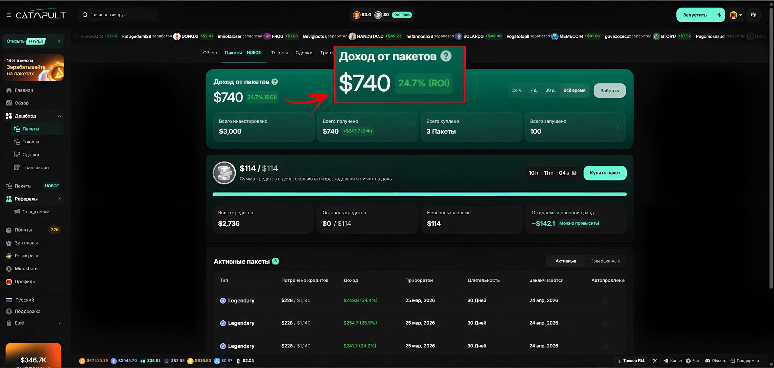Open the Discord link icon in footer
Viewport: 774px width, 368px height.
click(x=707, y=361)
